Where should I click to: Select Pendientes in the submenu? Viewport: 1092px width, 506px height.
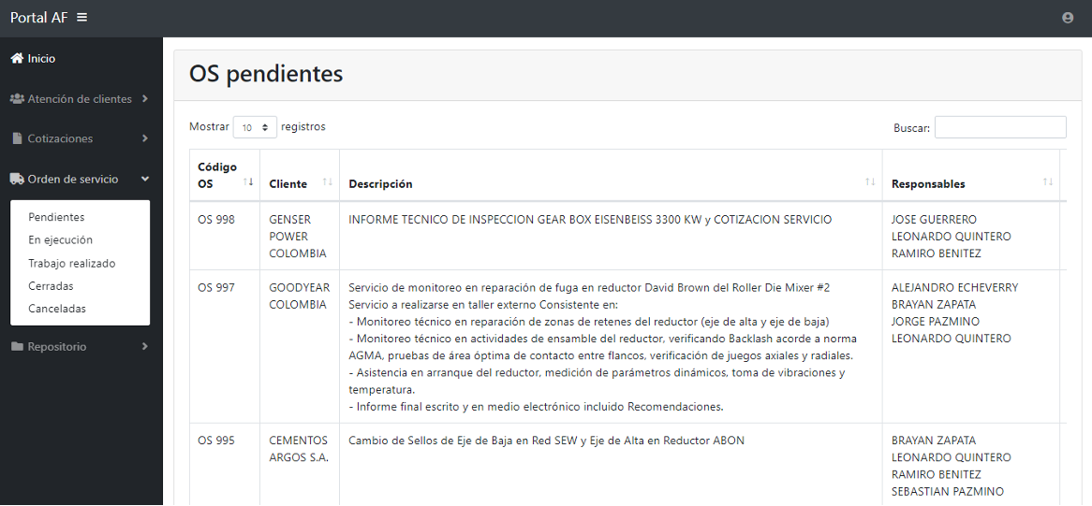56,217
